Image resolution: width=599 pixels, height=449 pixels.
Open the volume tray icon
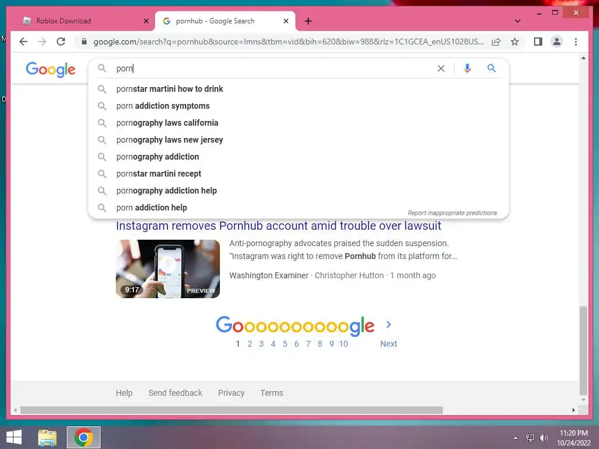click(x=543, y=438)
